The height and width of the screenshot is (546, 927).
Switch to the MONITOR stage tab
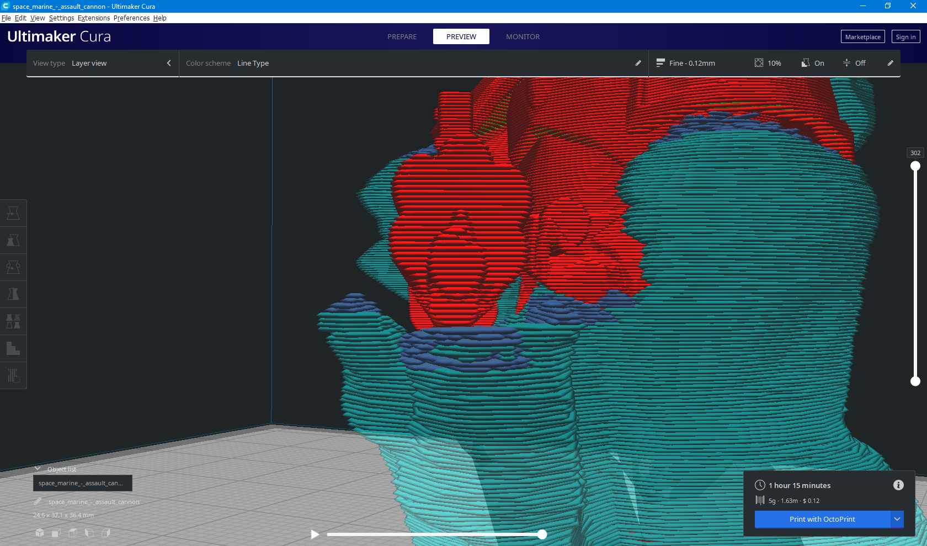coord(523,36)
